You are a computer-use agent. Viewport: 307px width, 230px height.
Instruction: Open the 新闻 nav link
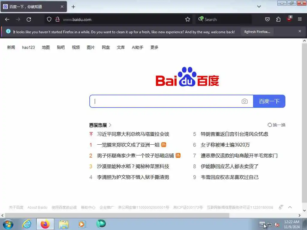pos(11,47)
